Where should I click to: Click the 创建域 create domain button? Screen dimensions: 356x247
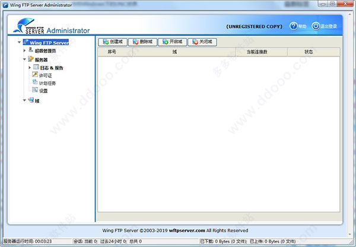coord(113,42)
